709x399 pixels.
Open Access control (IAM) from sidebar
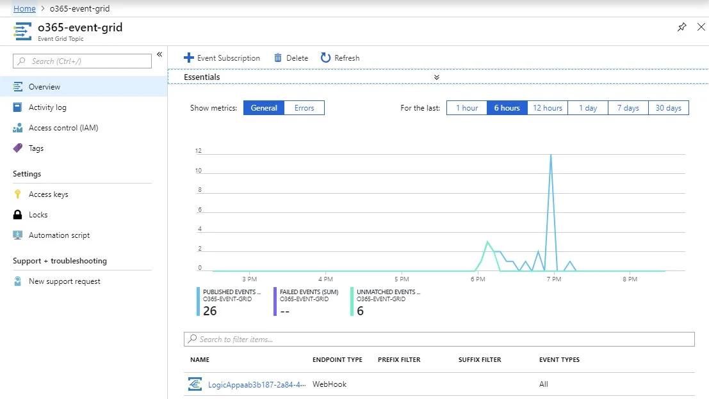pyautogui.click(x=63, y=128)
